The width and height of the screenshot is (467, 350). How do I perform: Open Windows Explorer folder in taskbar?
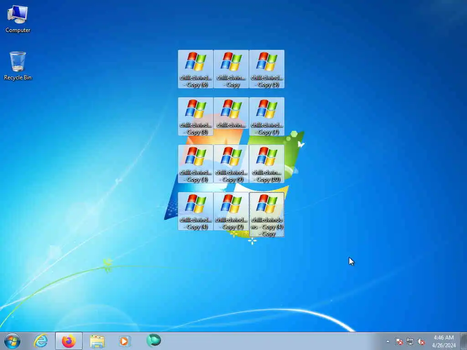point(97,341)
